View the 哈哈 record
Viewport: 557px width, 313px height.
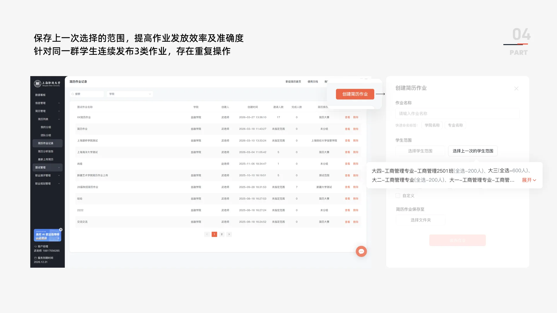pos(347,199)
